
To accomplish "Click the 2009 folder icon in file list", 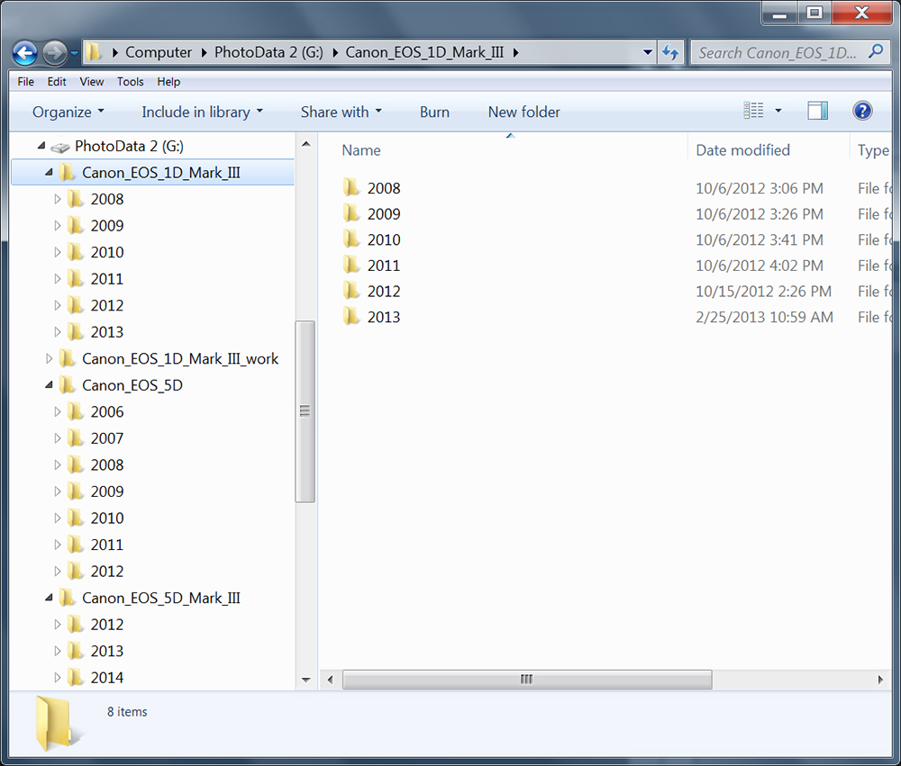I will pyautogui.click(x=351, y=213).
